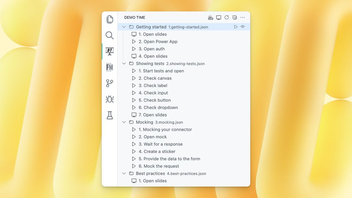Screen dimensions: 352x198
Task: Click play icon beside '4. Check input'
Action: tap(134, 93)
